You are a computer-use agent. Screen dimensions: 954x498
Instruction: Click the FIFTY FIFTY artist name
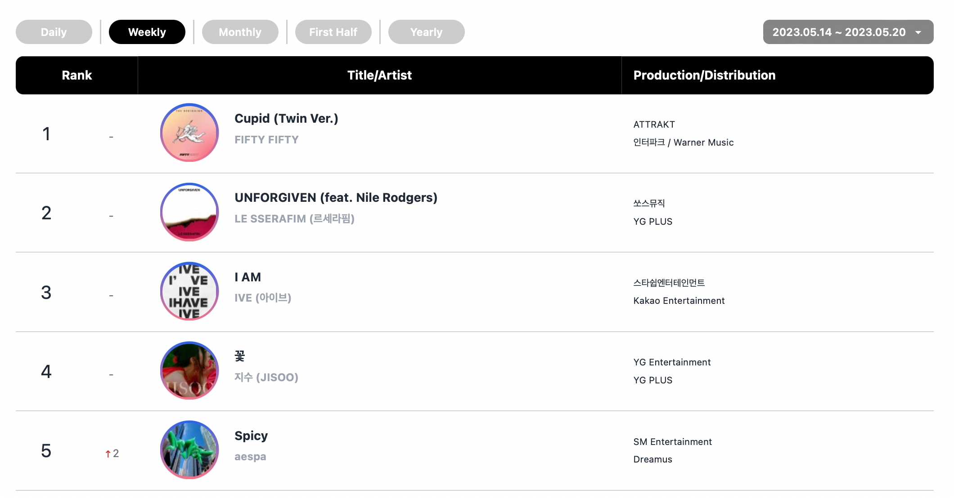[x=266, y=140]
